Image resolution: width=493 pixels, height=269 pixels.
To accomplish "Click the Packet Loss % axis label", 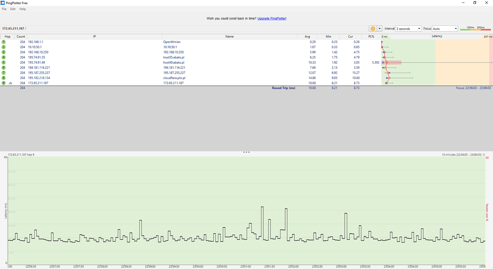I will (487, 212).
